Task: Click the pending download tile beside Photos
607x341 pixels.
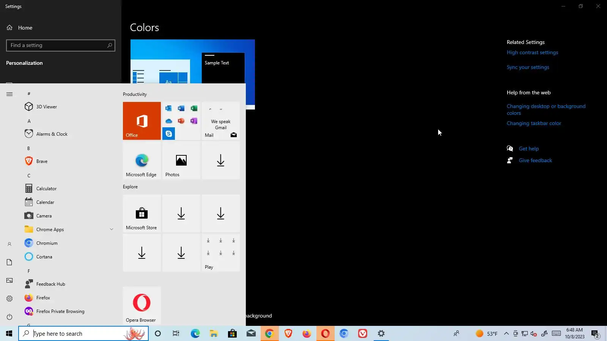Action: 221,160
